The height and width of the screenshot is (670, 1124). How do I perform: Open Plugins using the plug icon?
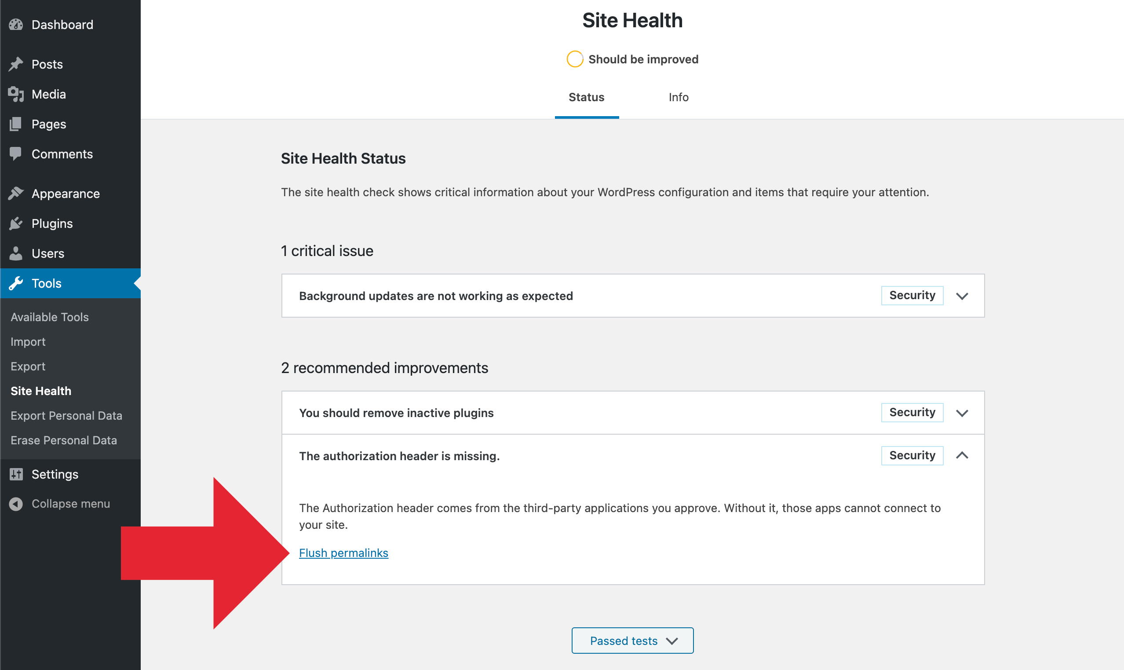(x=15, y=223)
